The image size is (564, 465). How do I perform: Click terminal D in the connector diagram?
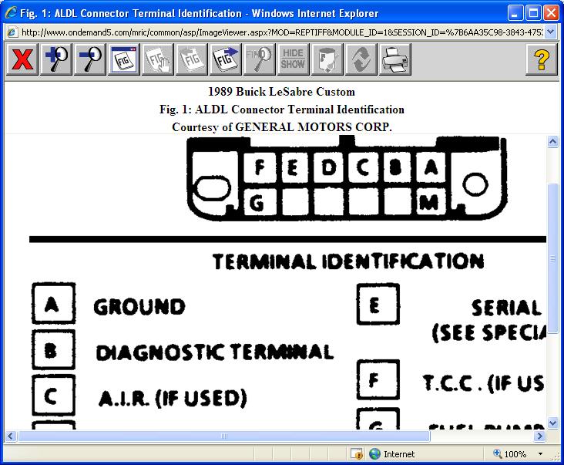click(328, 167)
